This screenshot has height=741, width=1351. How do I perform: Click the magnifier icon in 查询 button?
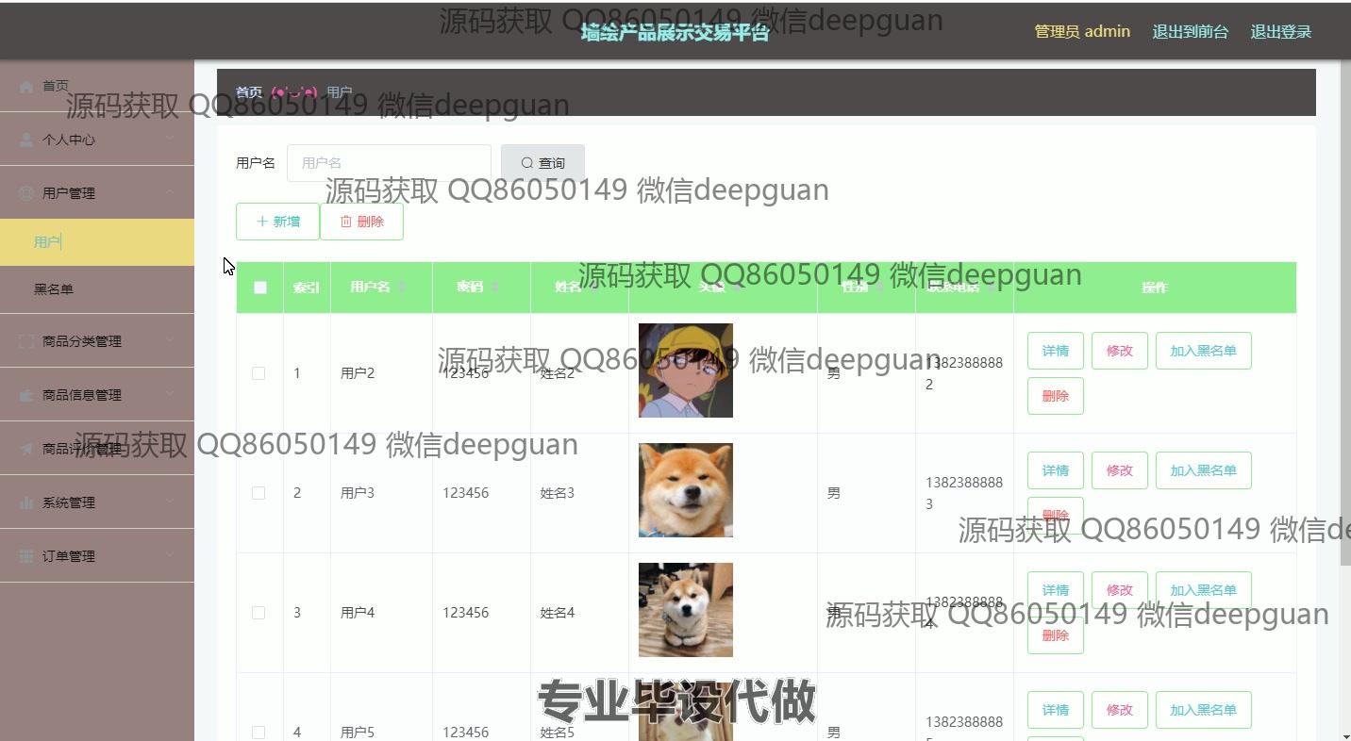tap(527, 163)
